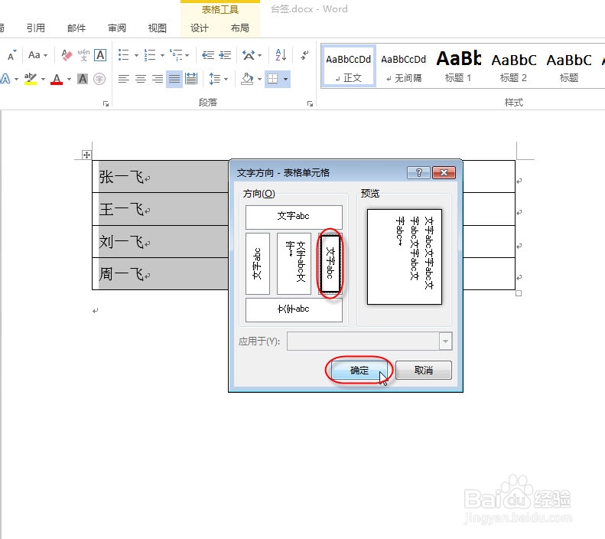Screen dimensions: 605x539
Task: Select top-to-bottom rotated text direction
Action: point(330,263)
